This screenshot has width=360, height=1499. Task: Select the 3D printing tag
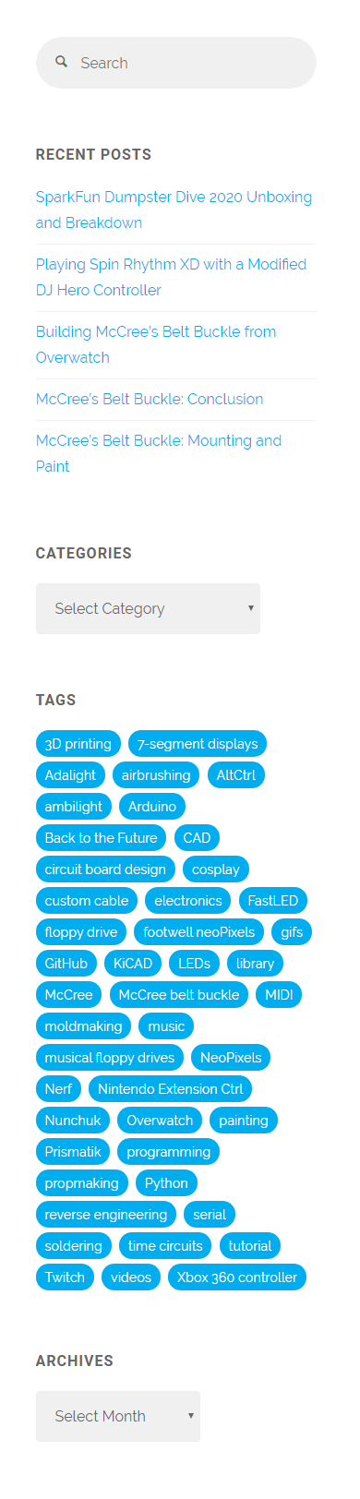click(78, 744)
